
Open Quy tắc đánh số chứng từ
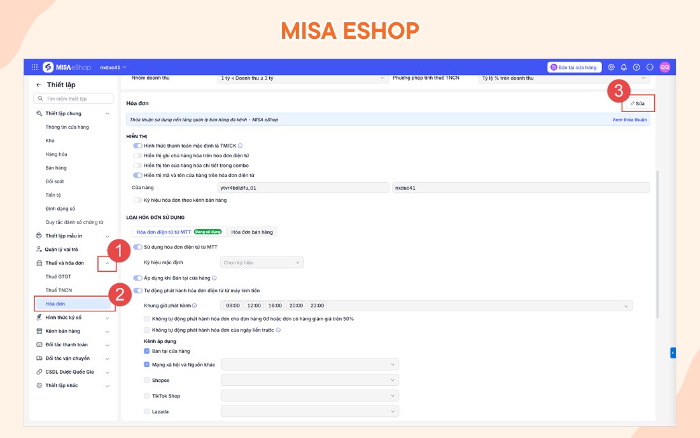(74, 222)
